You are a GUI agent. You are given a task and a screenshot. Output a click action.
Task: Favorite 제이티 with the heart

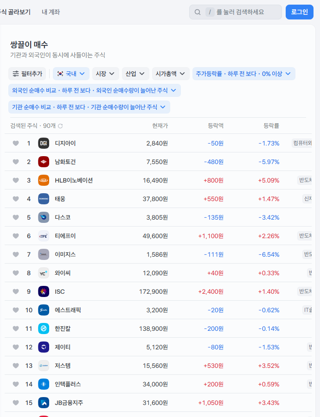16,347
